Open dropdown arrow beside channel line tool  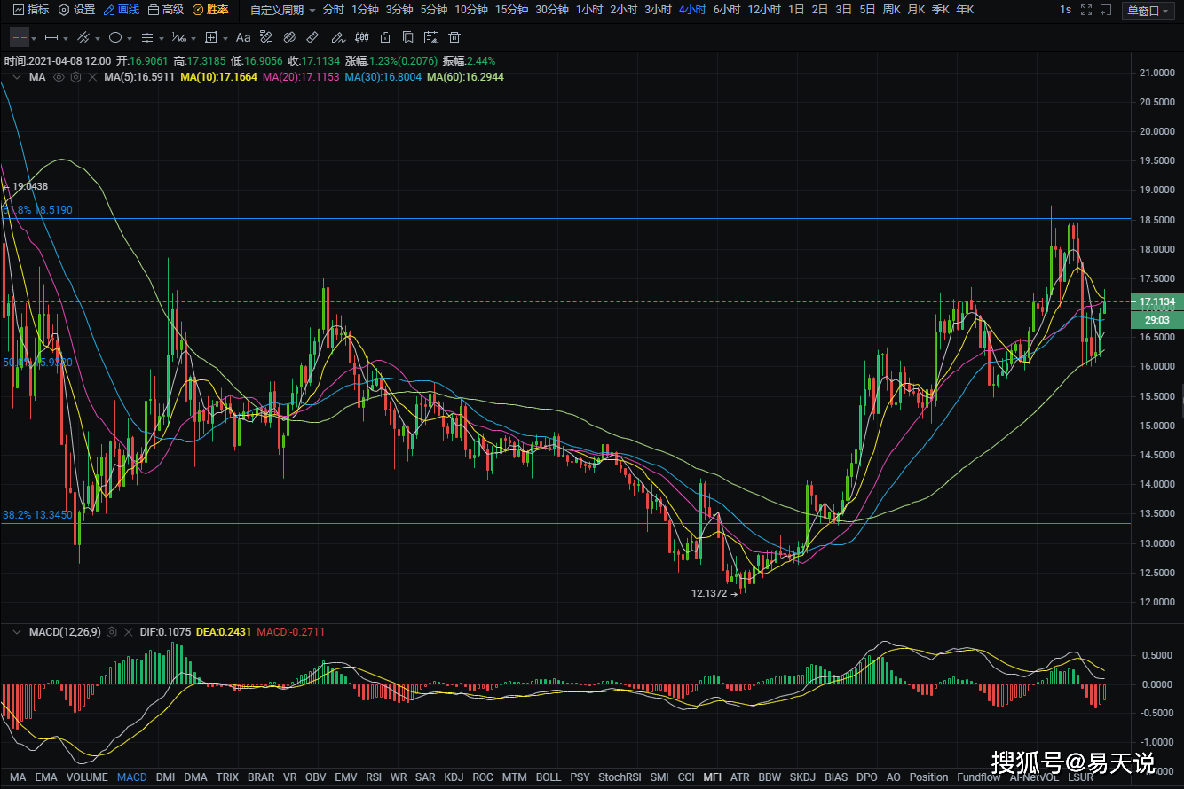pos(98,39)
